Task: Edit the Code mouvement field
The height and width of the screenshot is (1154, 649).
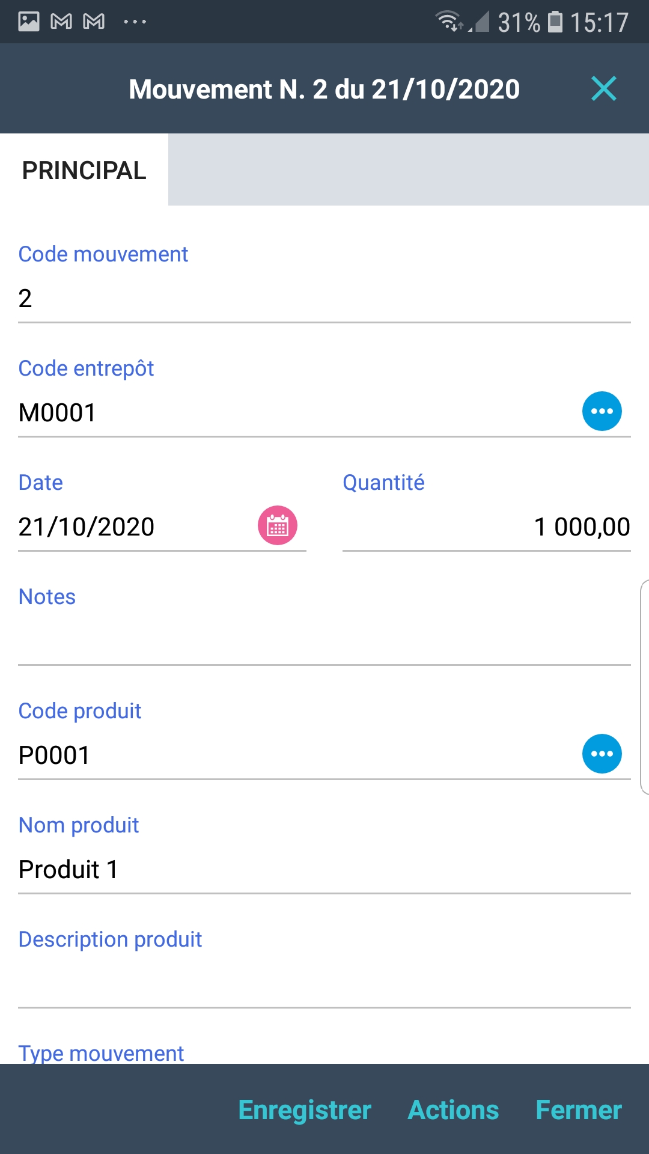Action: [324, 299]
